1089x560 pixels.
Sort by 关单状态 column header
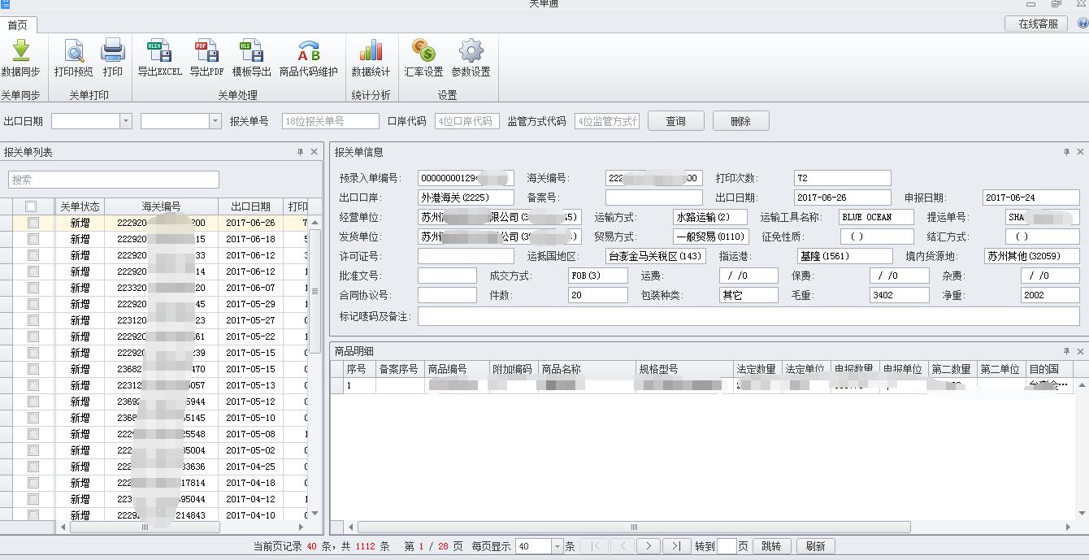coord(80,206)
